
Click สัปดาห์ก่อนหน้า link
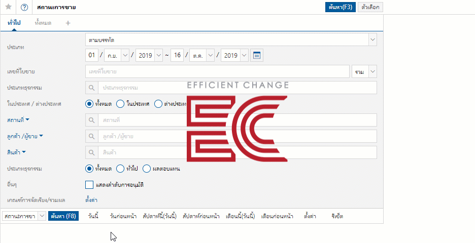coord(201,216)
